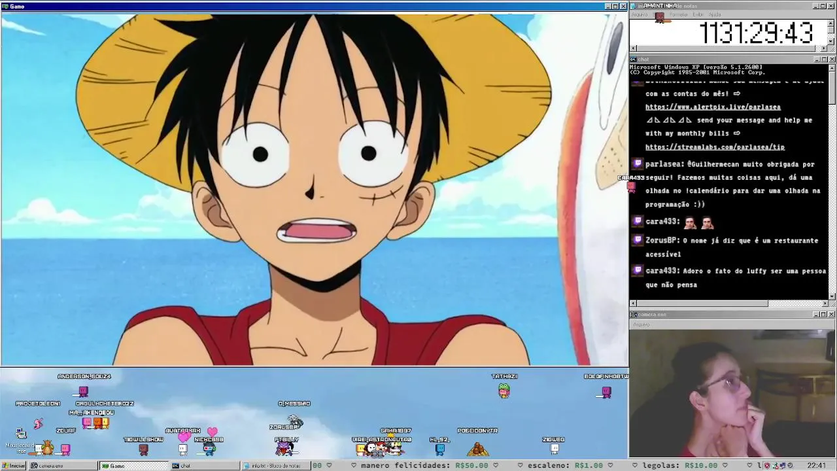Switch to camera.exe in the taskbar
This screenshot has width=837, height=471.
tap(63, 466)
